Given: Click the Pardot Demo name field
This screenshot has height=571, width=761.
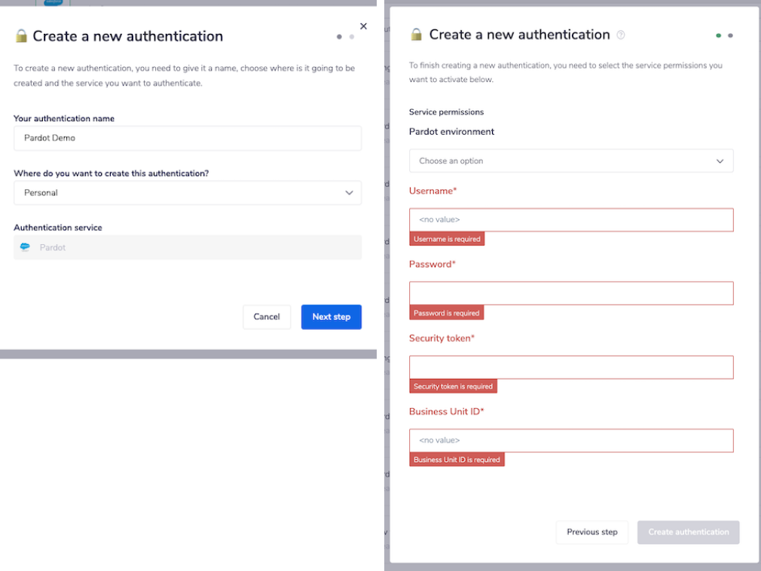Looking at the screenshot, I should (187, 138).
